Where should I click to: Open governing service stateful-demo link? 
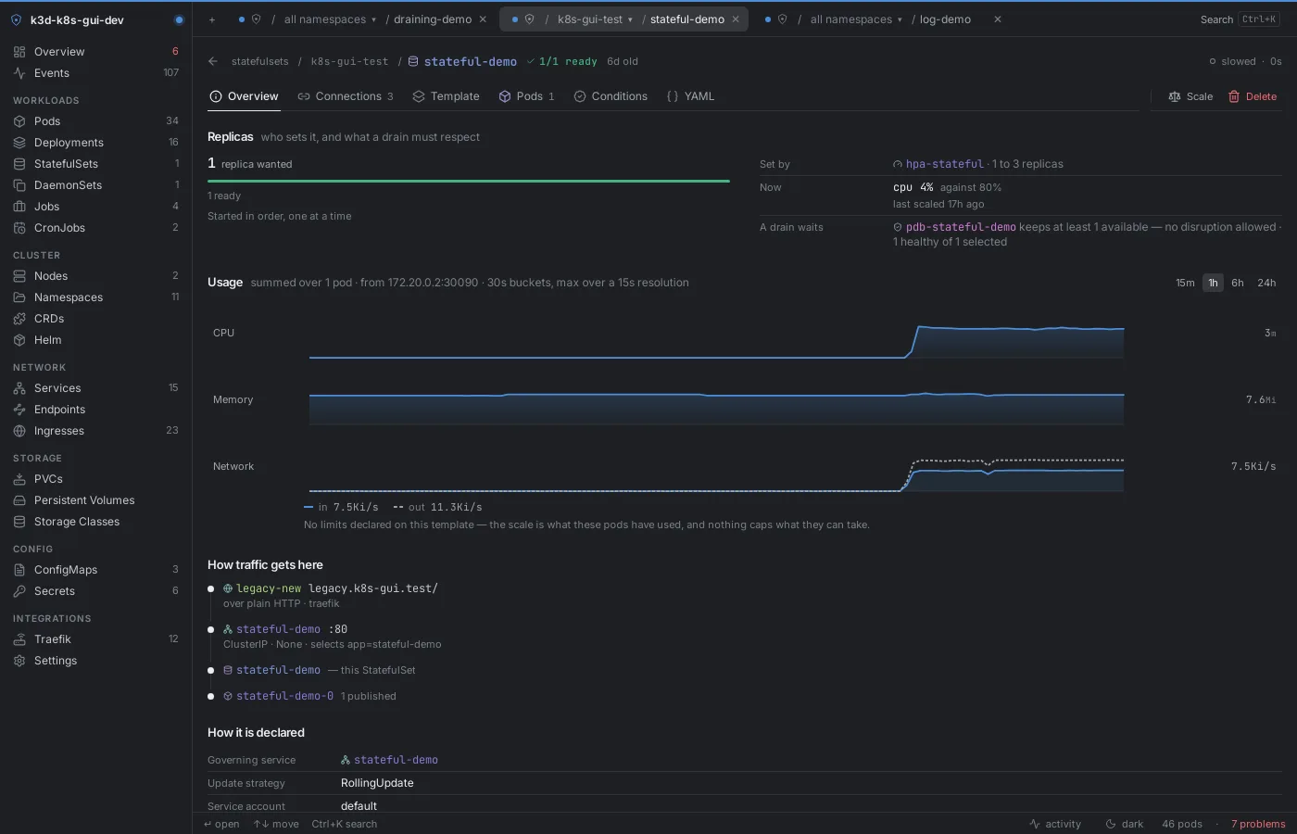[396, 760]
